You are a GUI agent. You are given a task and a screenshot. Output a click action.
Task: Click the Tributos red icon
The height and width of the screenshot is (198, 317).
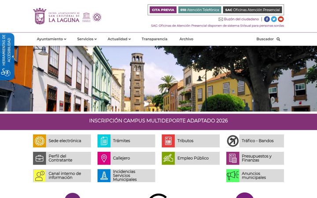point(168,141)
